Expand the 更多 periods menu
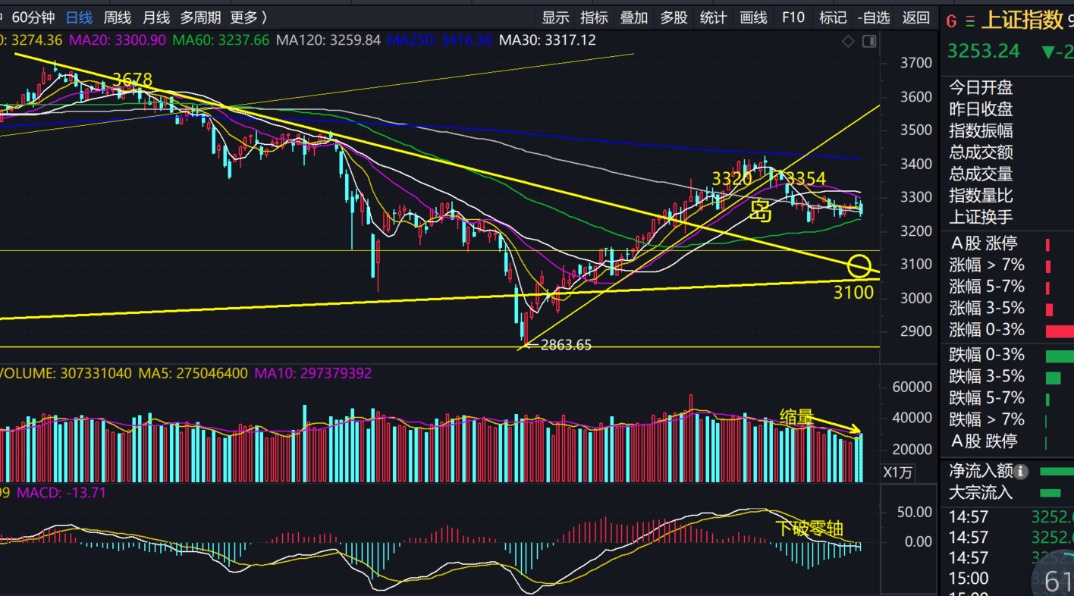1074x596 pixels. coord(250,17)
